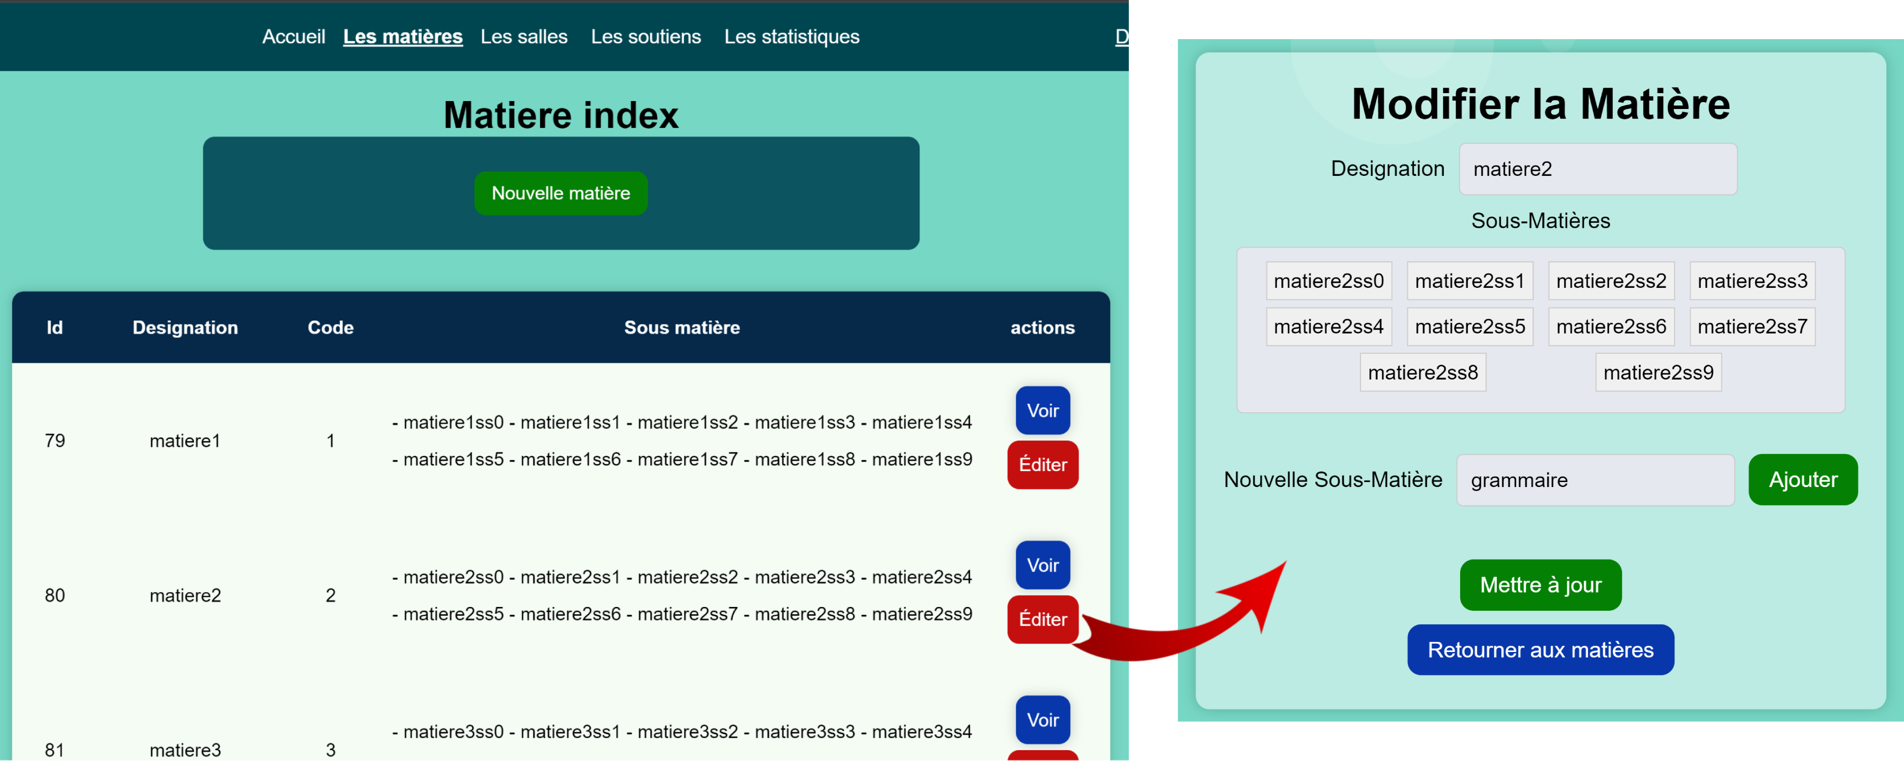
Task: Select the matiere2ss0 sous-matière field
Action: coord(1328,280)
